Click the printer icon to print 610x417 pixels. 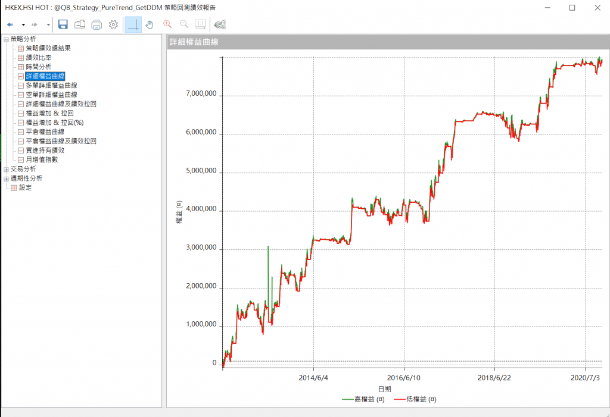[x=97, y=24]
